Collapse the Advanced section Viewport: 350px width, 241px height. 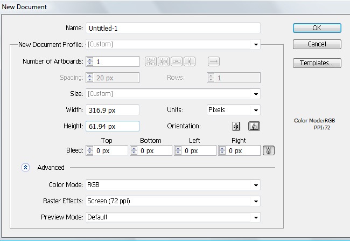click(x=25, y=168)
